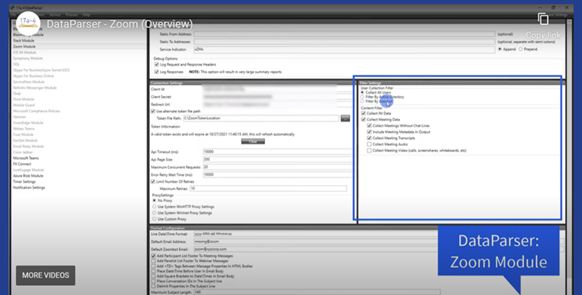Open the Process menu
The width and height of the screenshot is (582, 295).
(x=71, y=14)
